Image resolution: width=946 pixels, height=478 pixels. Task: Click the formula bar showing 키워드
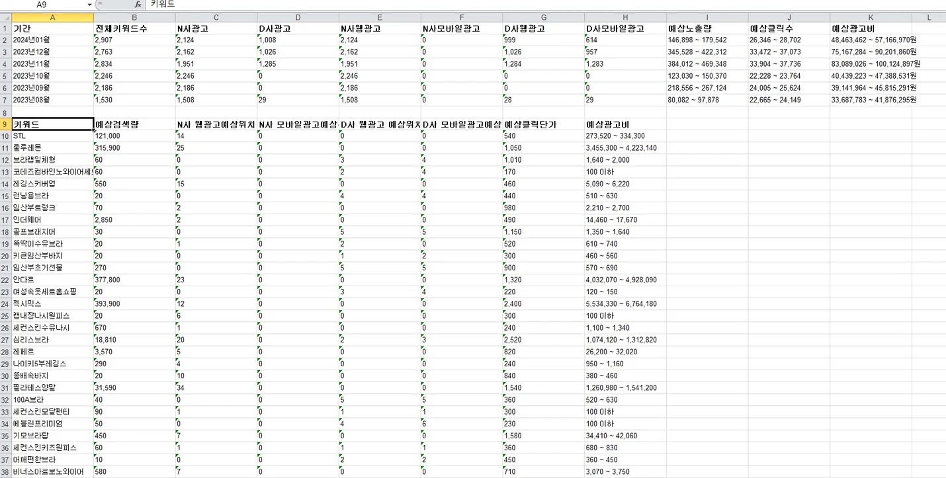(546, 5)
